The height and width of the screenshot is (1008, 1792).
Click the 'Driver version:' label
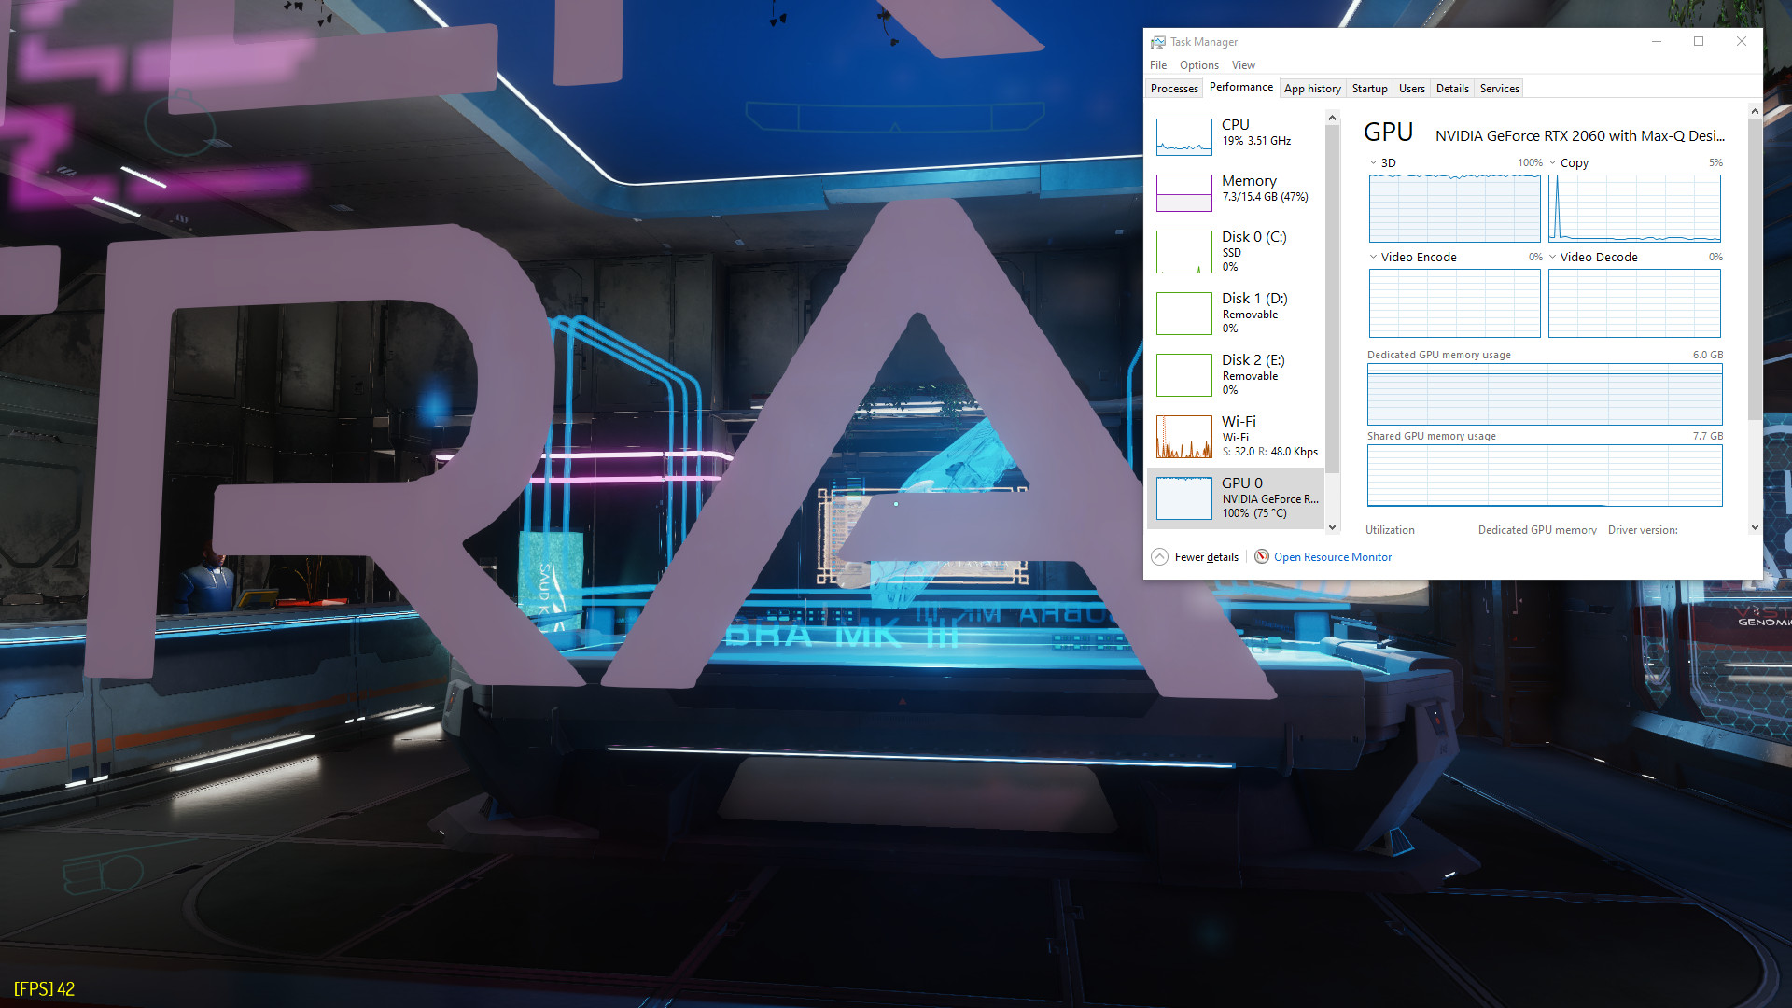pos(1643,530)
